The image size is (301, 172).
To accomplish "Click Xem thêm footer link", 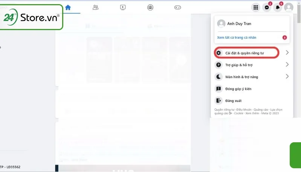I will [x=252, y=113].
